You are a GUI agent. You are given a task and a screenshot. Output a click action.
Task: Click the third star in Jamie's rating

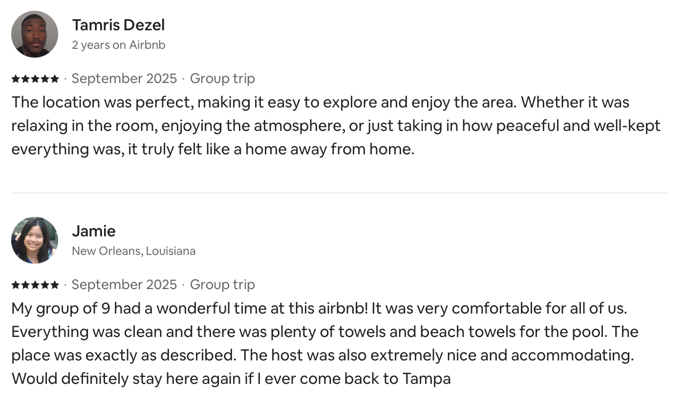(x=35, y=285)
